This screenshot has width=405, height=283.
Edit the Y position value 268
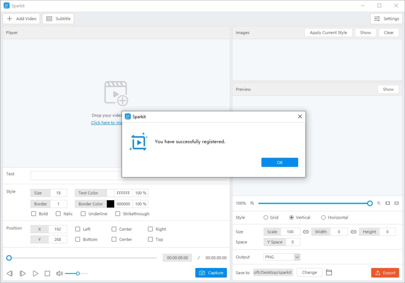tap(58, 240)
